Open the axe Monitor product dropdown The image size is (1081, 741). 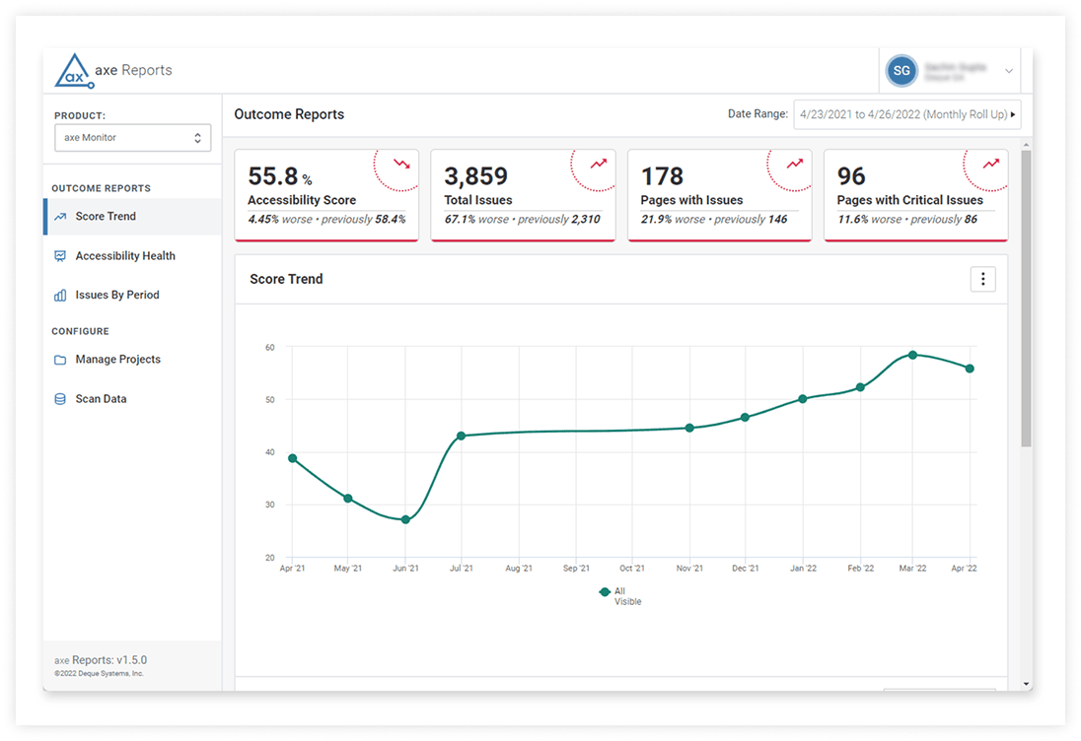[132, 138]
